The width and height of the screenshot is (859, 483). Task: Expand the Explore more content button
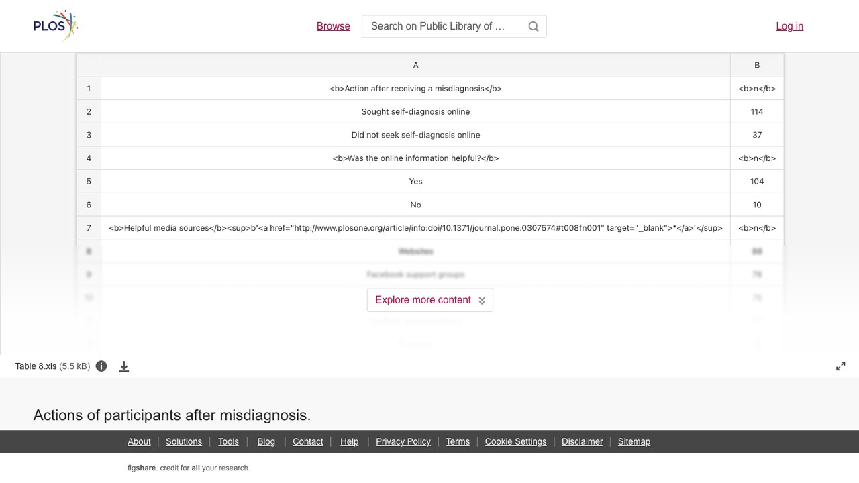click(430, 300)
